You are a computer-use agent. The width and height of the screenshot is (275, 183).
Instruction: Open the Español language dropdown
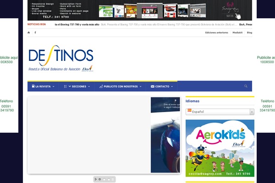coord(220,112)
